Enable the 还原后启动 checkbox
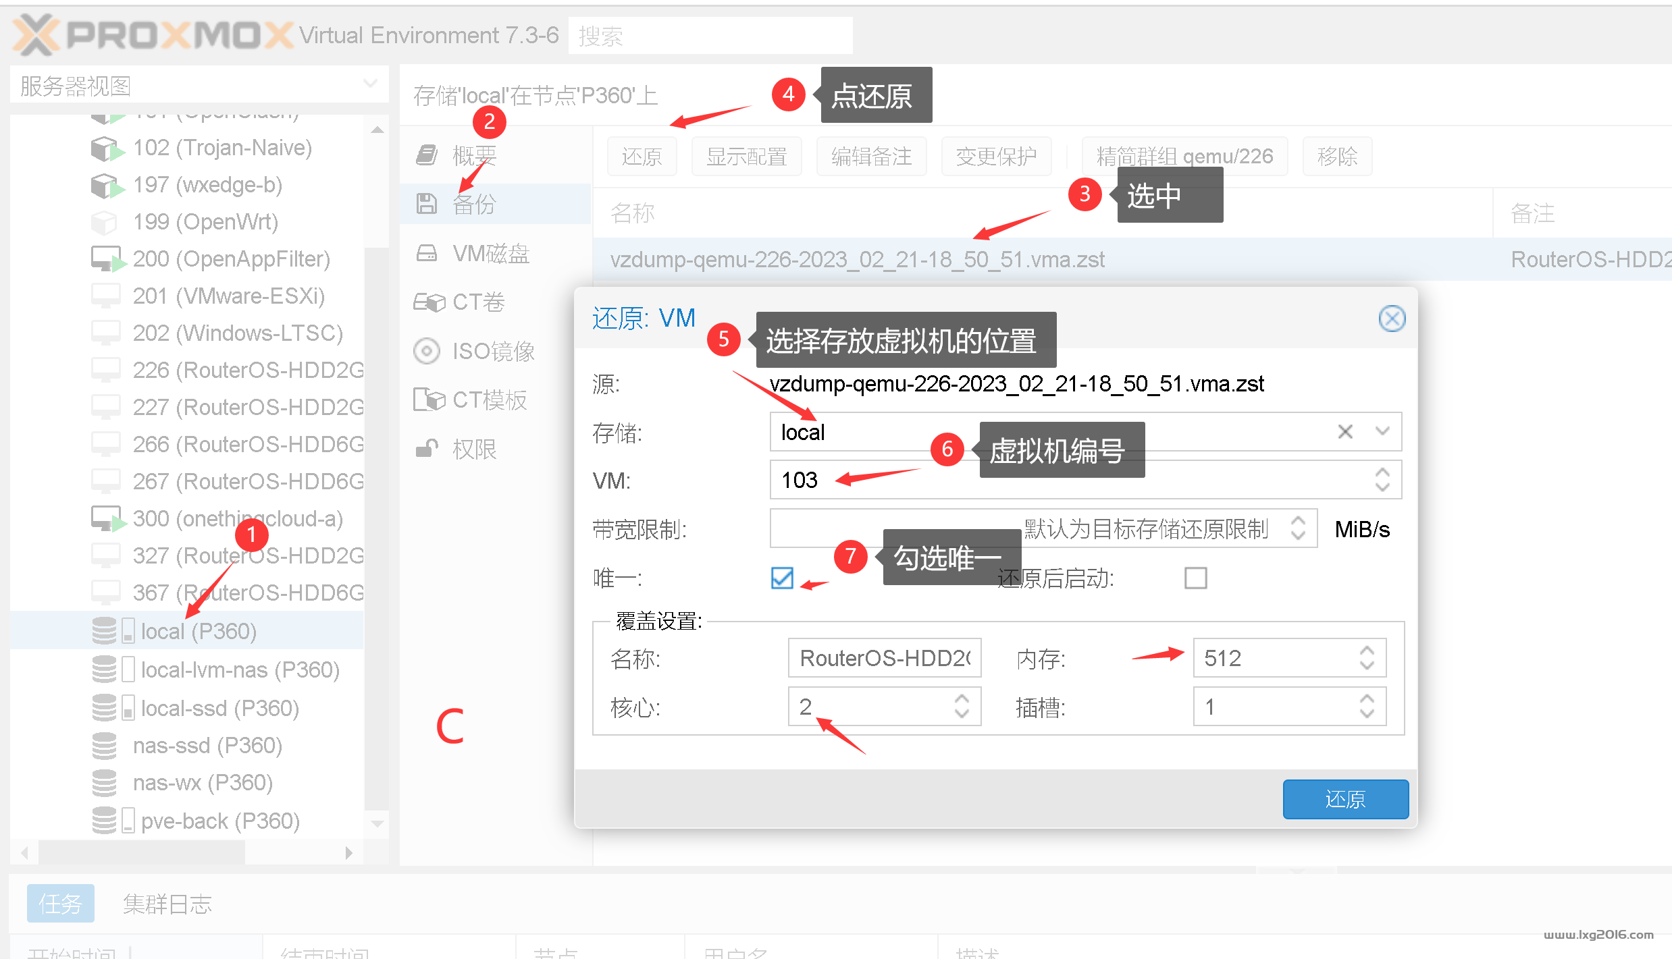Viewport: 1672px width, 959px height. (x=1195, y=578)
